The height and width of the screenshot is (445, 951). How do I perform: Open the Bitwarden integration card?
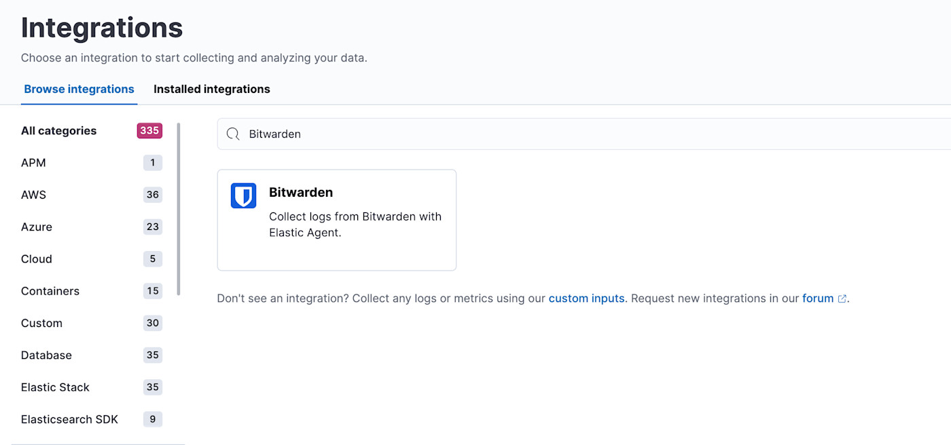point(336,220)
